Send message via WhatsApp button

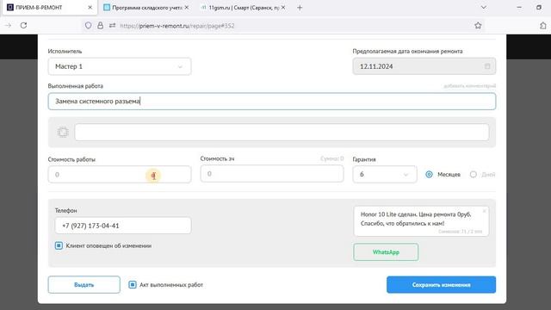386,252
